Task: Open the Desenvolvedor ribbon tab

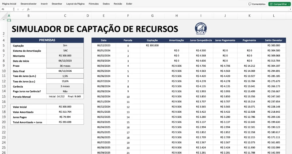Action: (x=28, y=4)
